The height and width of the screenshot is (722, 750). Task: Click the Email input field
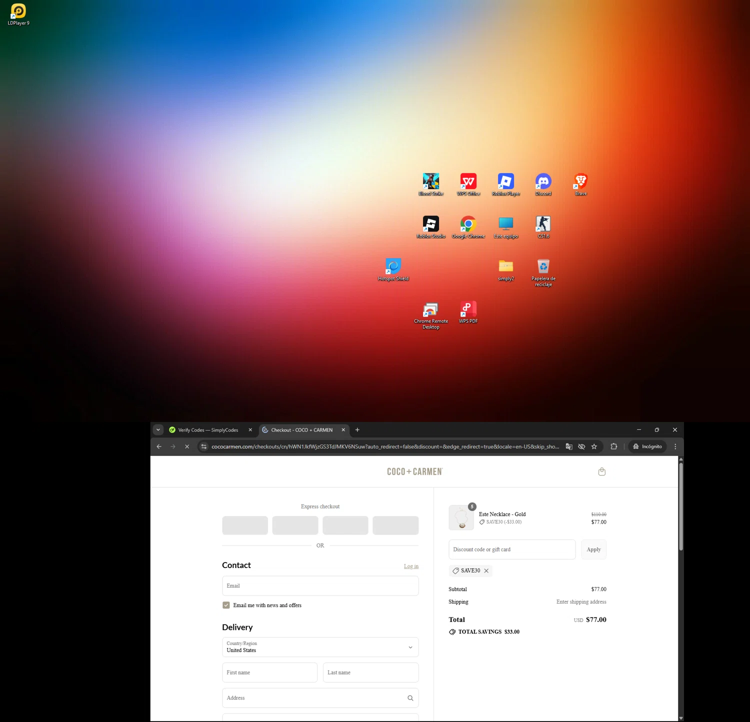320,585
